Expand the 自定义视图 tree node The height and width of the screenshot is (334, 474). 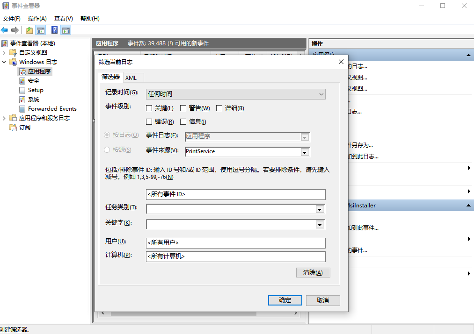pyautogui.click(x=4, y=53)
